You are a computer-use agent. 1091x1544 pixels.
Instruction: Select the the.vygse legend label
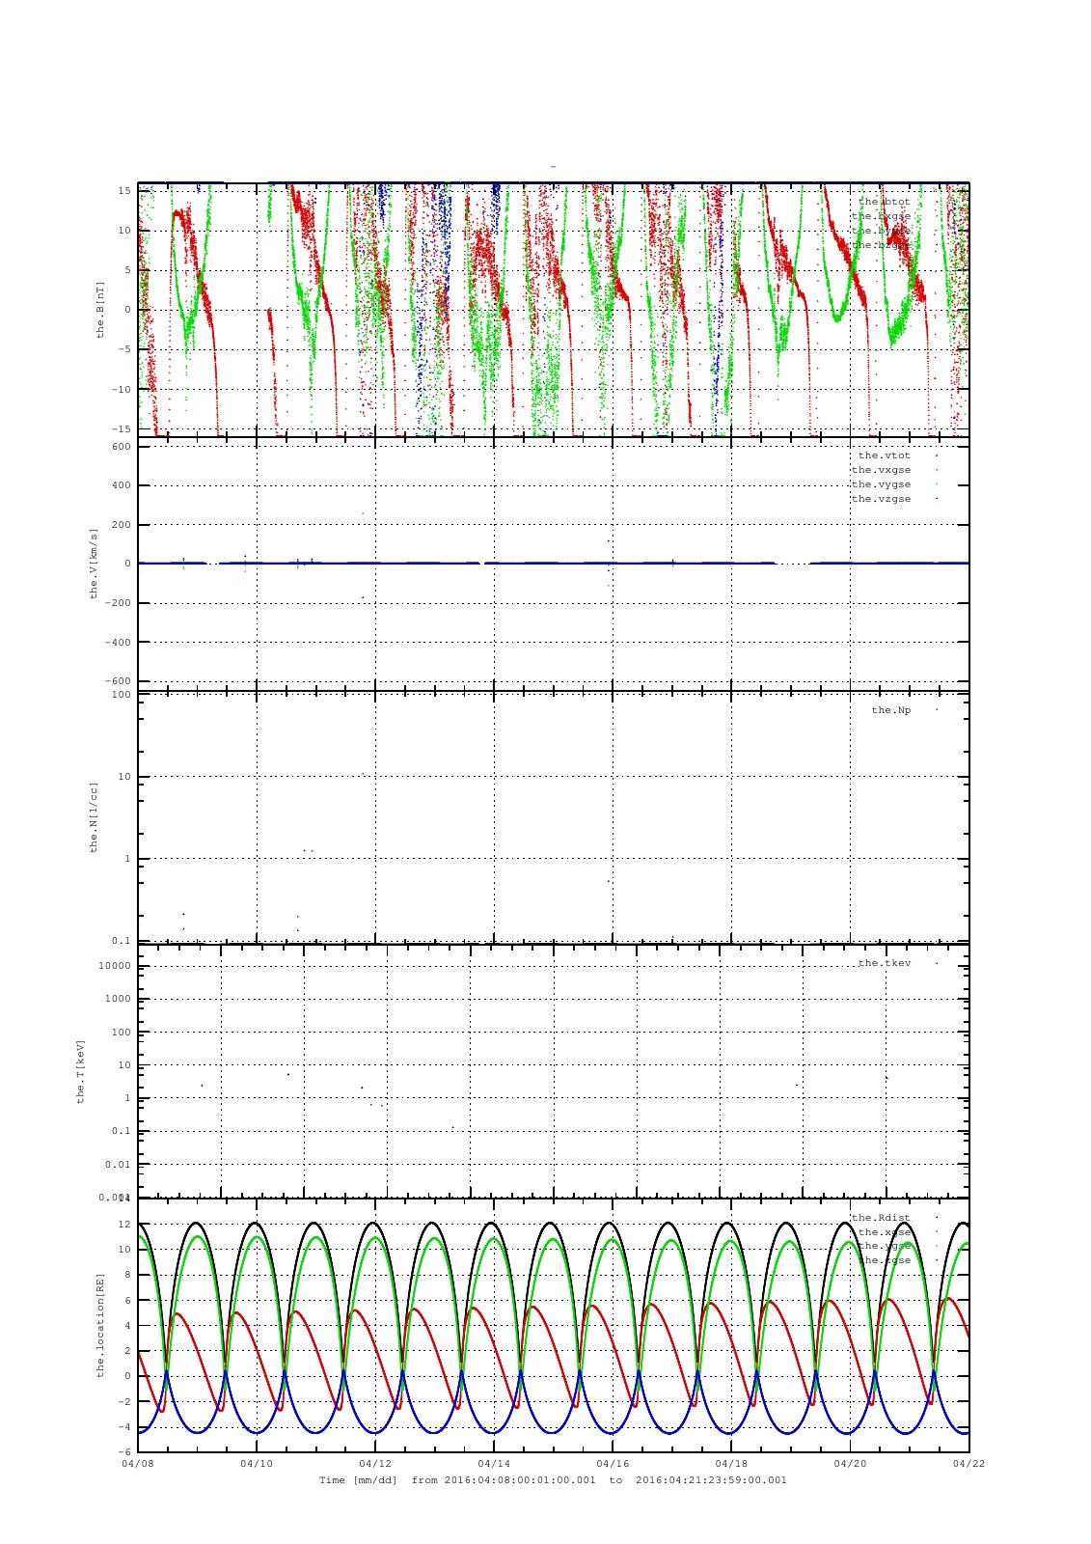pyautogui.click(x=881, y=484)
